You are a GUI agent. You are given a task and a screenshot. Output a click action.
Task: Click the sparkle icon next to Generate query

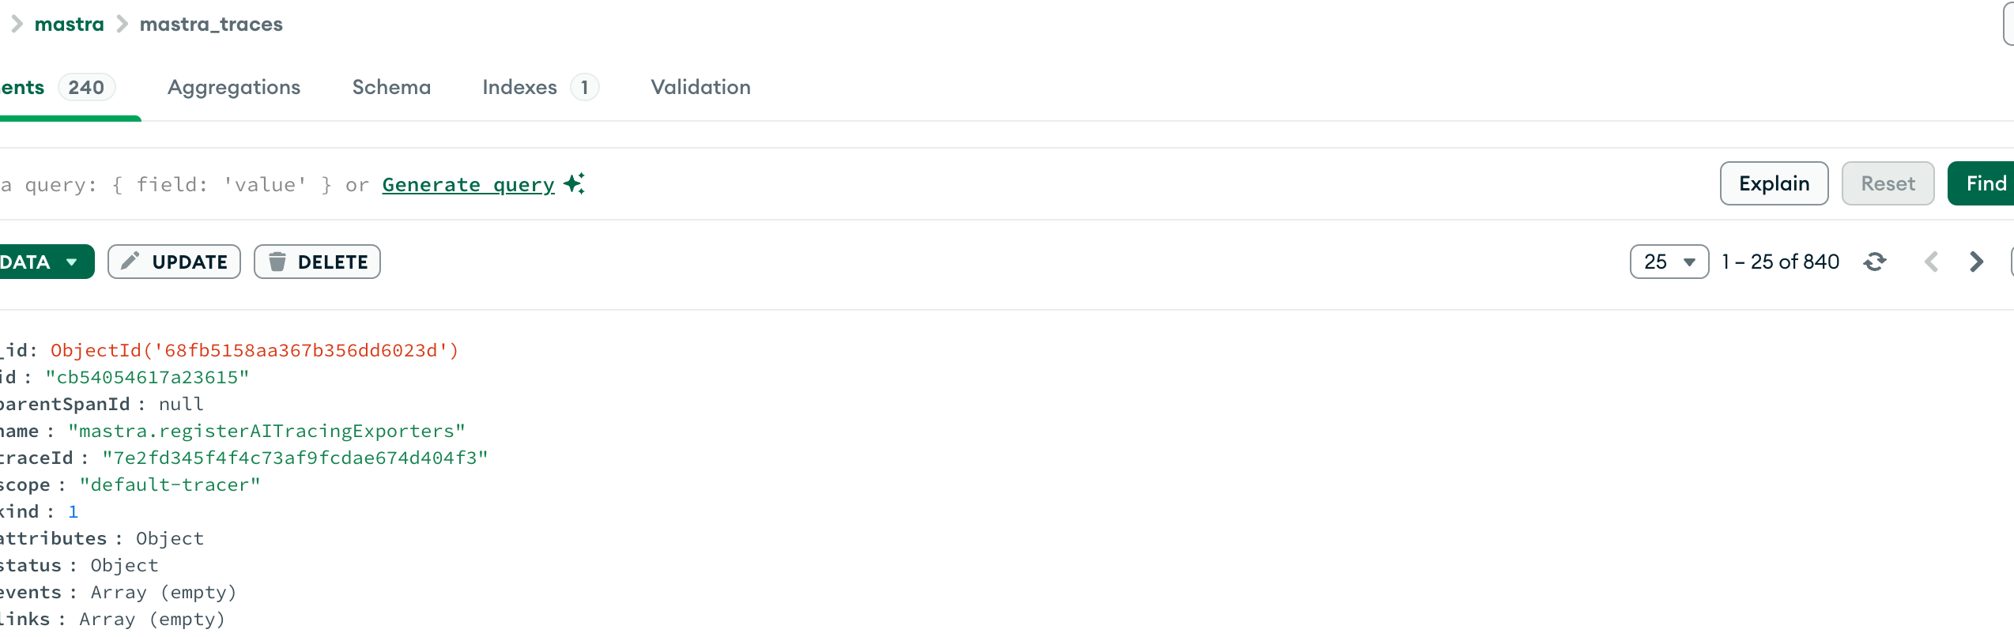575,183
